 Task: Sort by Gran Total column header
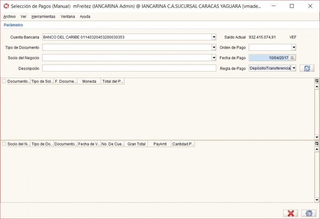(x=136, y=144)
